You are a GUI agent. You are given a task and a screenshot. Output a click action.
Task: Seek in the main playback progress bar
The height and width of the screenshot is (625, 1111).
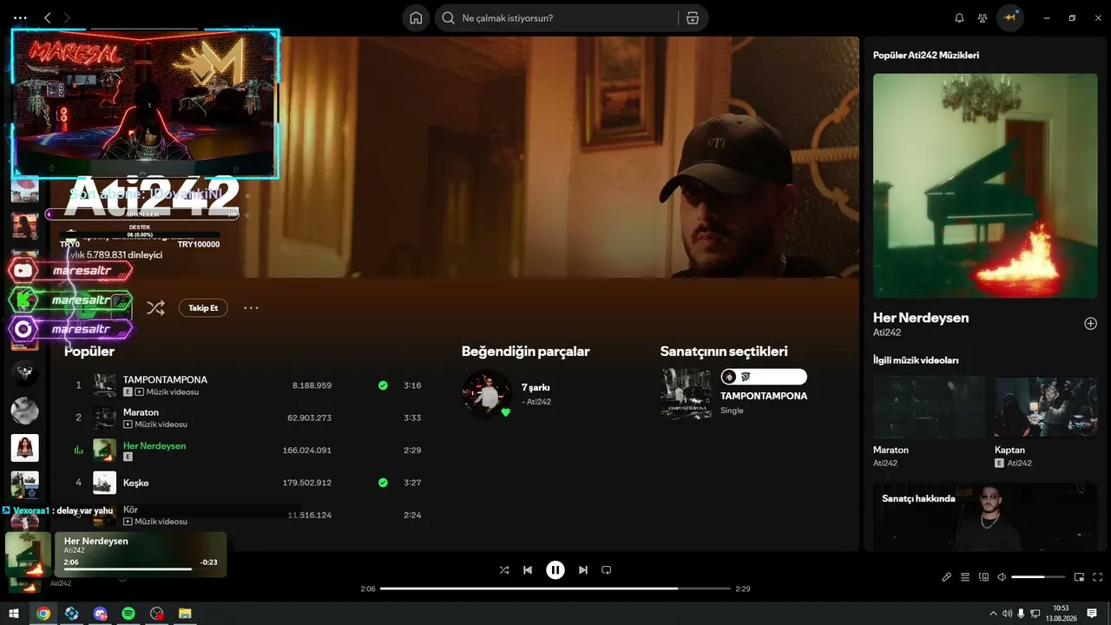coord(555,589)
